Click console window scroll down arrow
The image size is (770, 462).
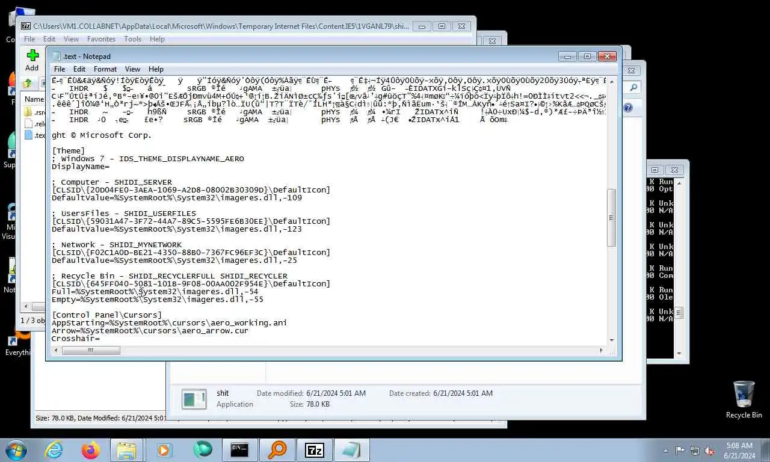click(679, 353)
